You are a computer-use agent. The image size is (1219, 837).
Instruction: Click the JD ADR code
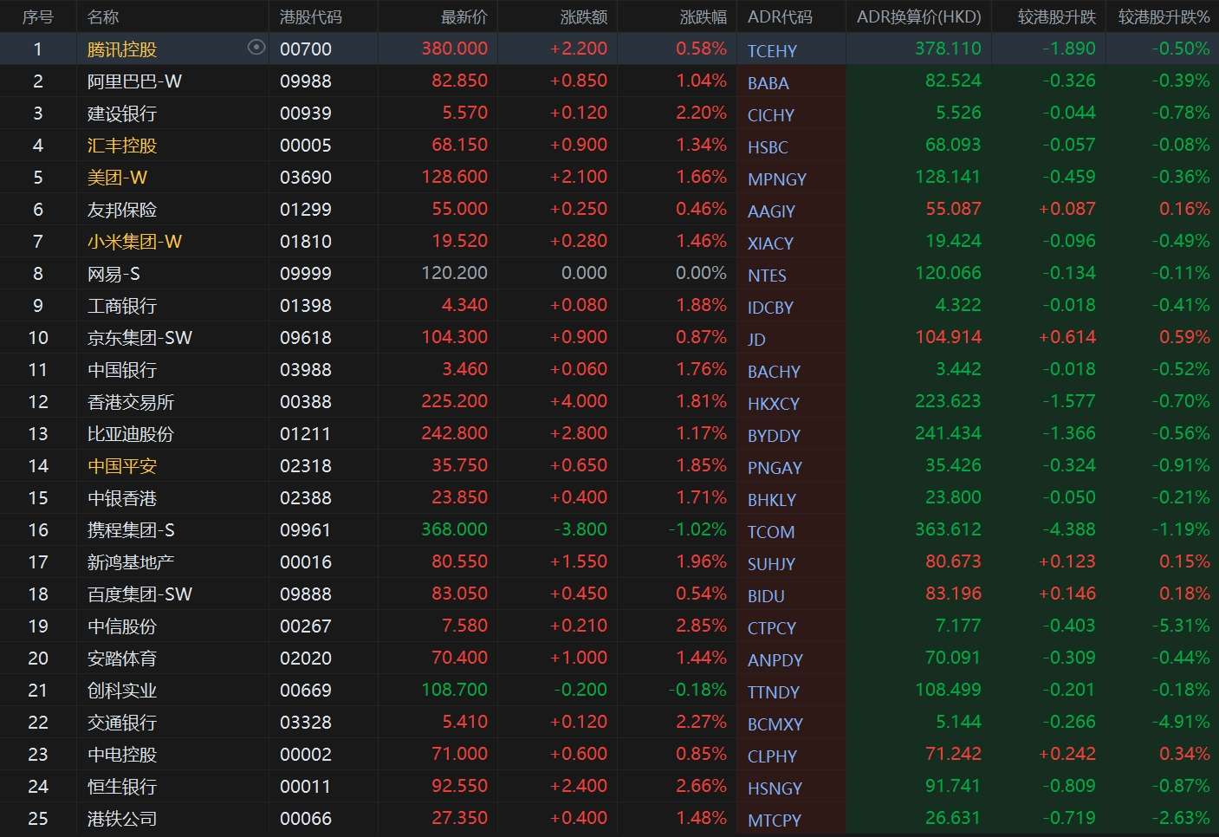(x=756, y=340)
